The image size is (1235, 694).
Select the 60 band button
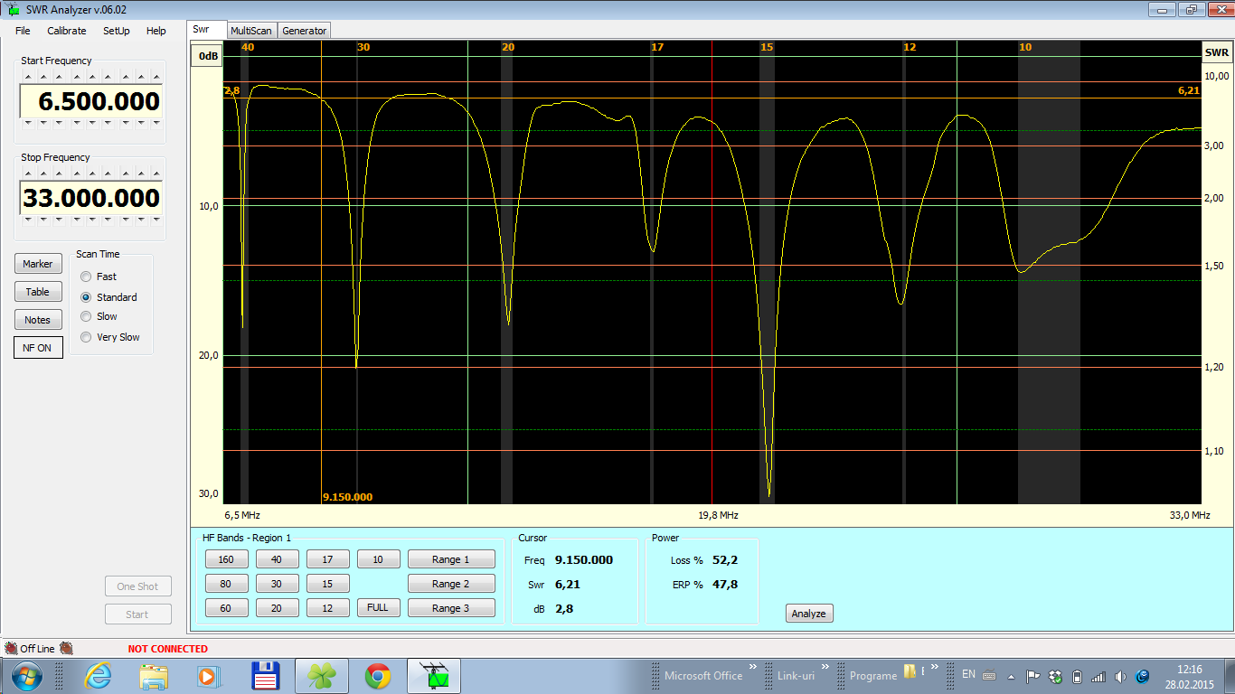[x=226, y=608]
